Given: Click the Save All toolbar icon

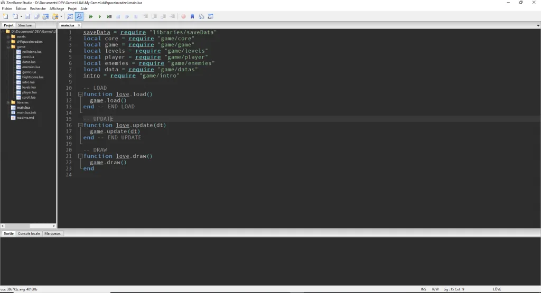Looking at the screenshot, I should pyautogui.click(x=37, y=16).
